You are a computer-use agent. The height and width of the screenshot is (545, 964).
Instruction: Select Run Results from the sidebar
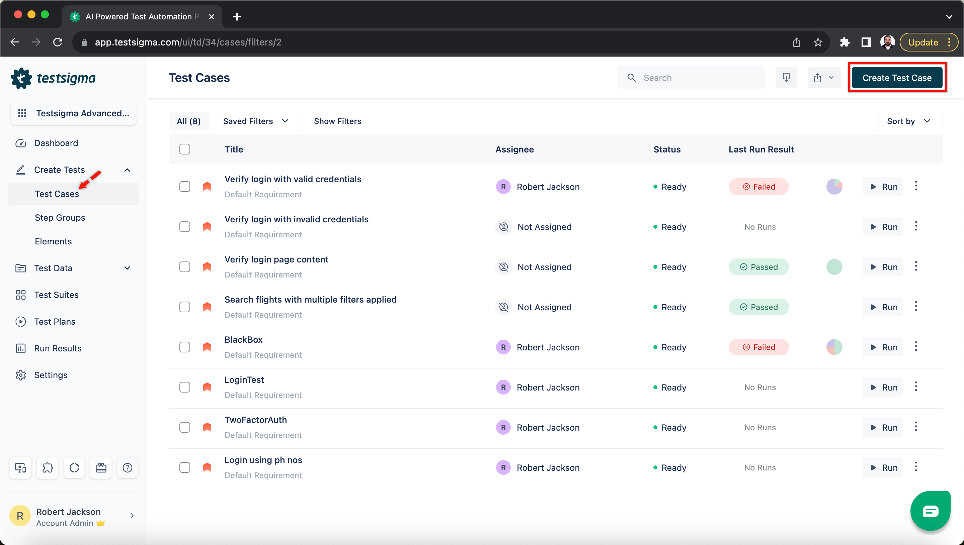click(58, 348)
